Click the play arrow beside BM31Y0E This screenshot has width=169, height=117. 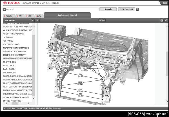[38, 20]
